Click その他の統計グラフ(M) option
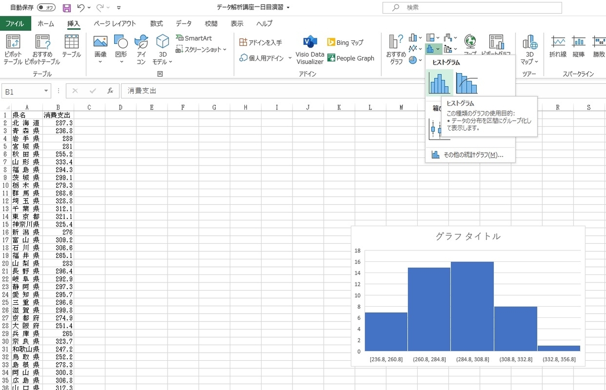The width and height of the screenshot is (606, 390). point(470,154)
